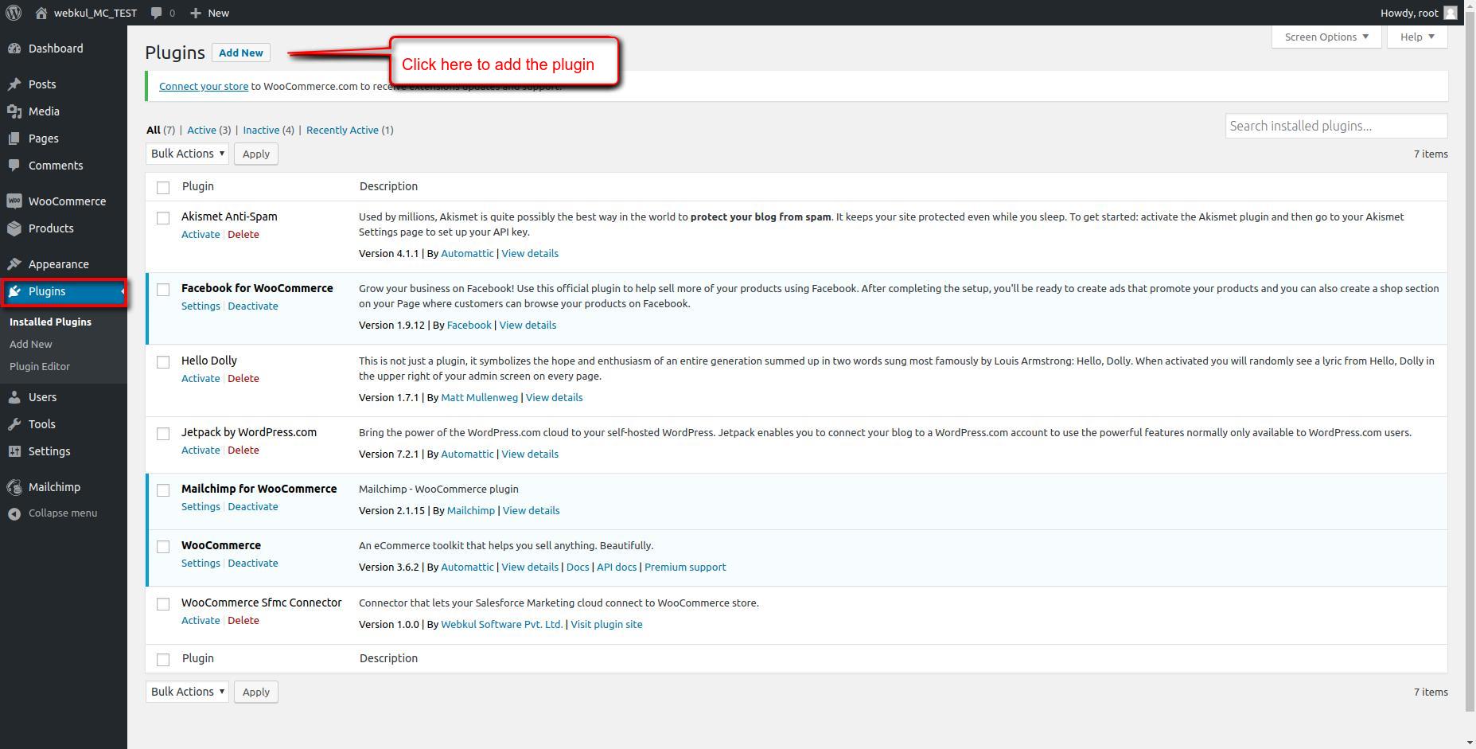Filter plugins by Inactive
This screenshot has height=749, width=1476.
coord(261,130)
